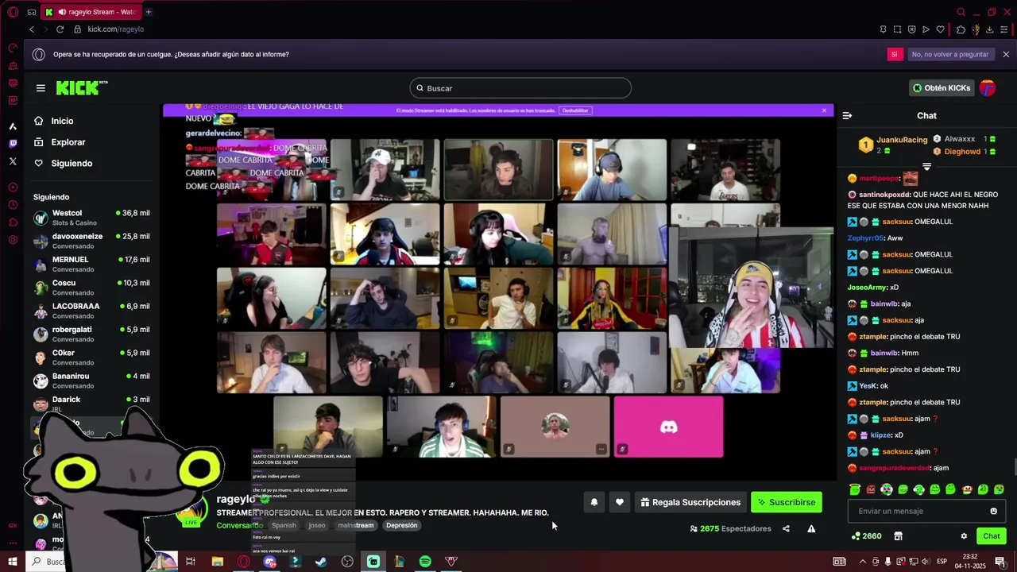The image size is (1017, 572).
Task: Collapse the chat panel arrow icon
Action: 847,116
